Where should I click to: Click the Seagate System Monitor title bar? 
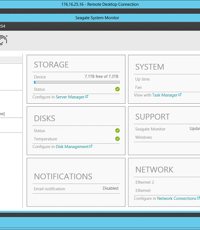pyautogui.click(x=100, y=18)
